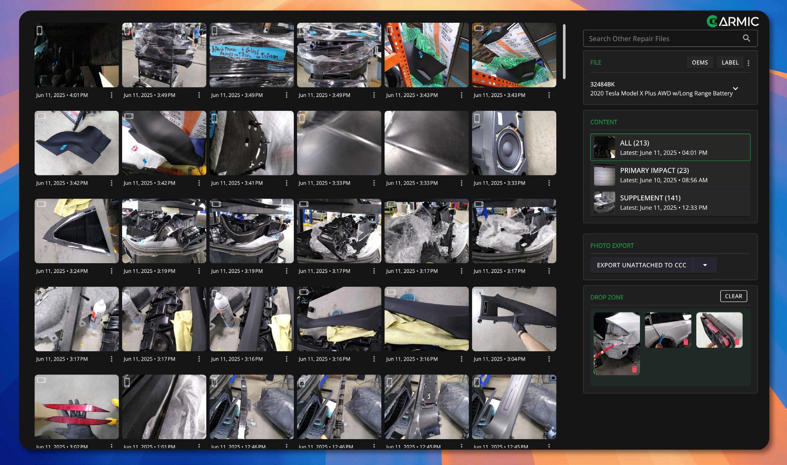Open the export options dropdown arrow
Viewport: 787px width, 465px height.
coord(705,265)
